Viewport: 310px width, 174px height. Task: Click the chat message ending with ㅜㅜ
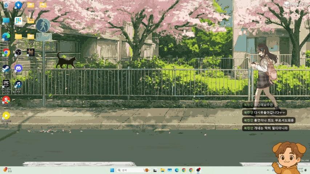(x=264, y=112)
